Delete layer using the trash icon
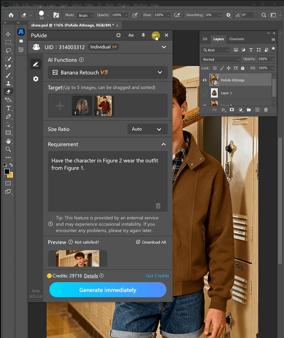This screenshot has height=338, width=284. click(266, 110)
